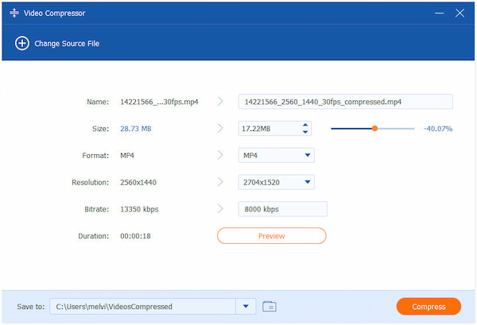The image size is (477, 325).
Task: Click the source name 14221566_...30fps.mp4
Action: point(159,102)
